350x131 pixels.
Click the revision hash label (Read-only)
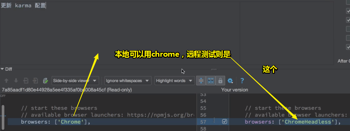(67, 90)
